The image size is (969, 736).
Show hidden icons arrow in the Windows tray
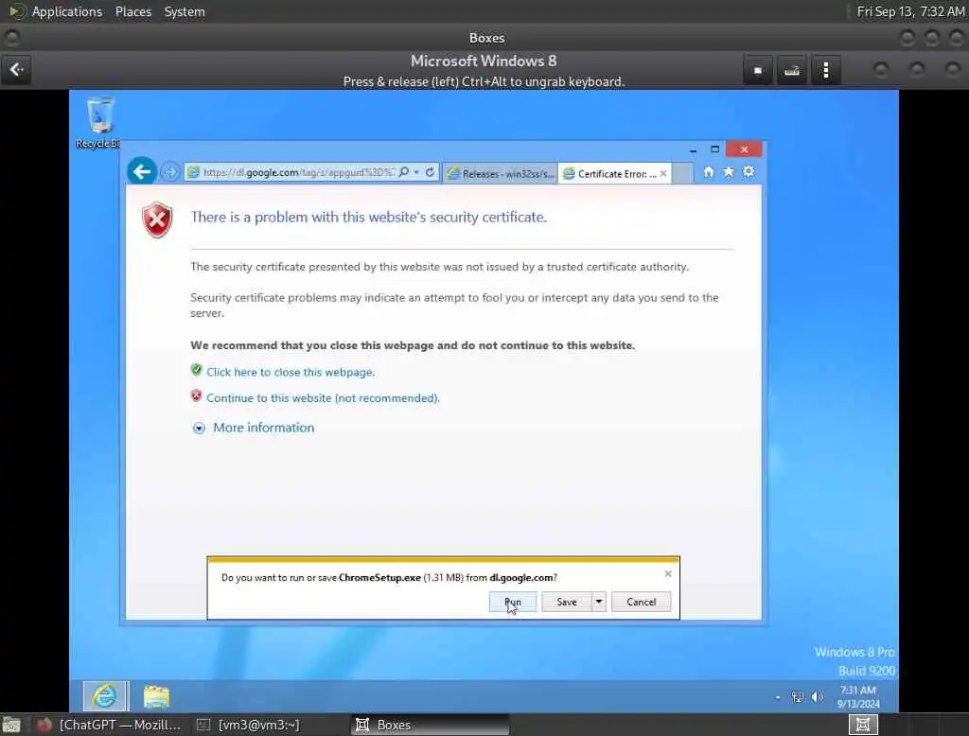coord(778,697)
